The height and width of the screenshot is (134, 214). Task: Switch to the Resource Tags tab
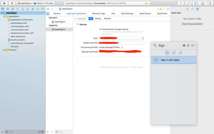tap(99, 14)
